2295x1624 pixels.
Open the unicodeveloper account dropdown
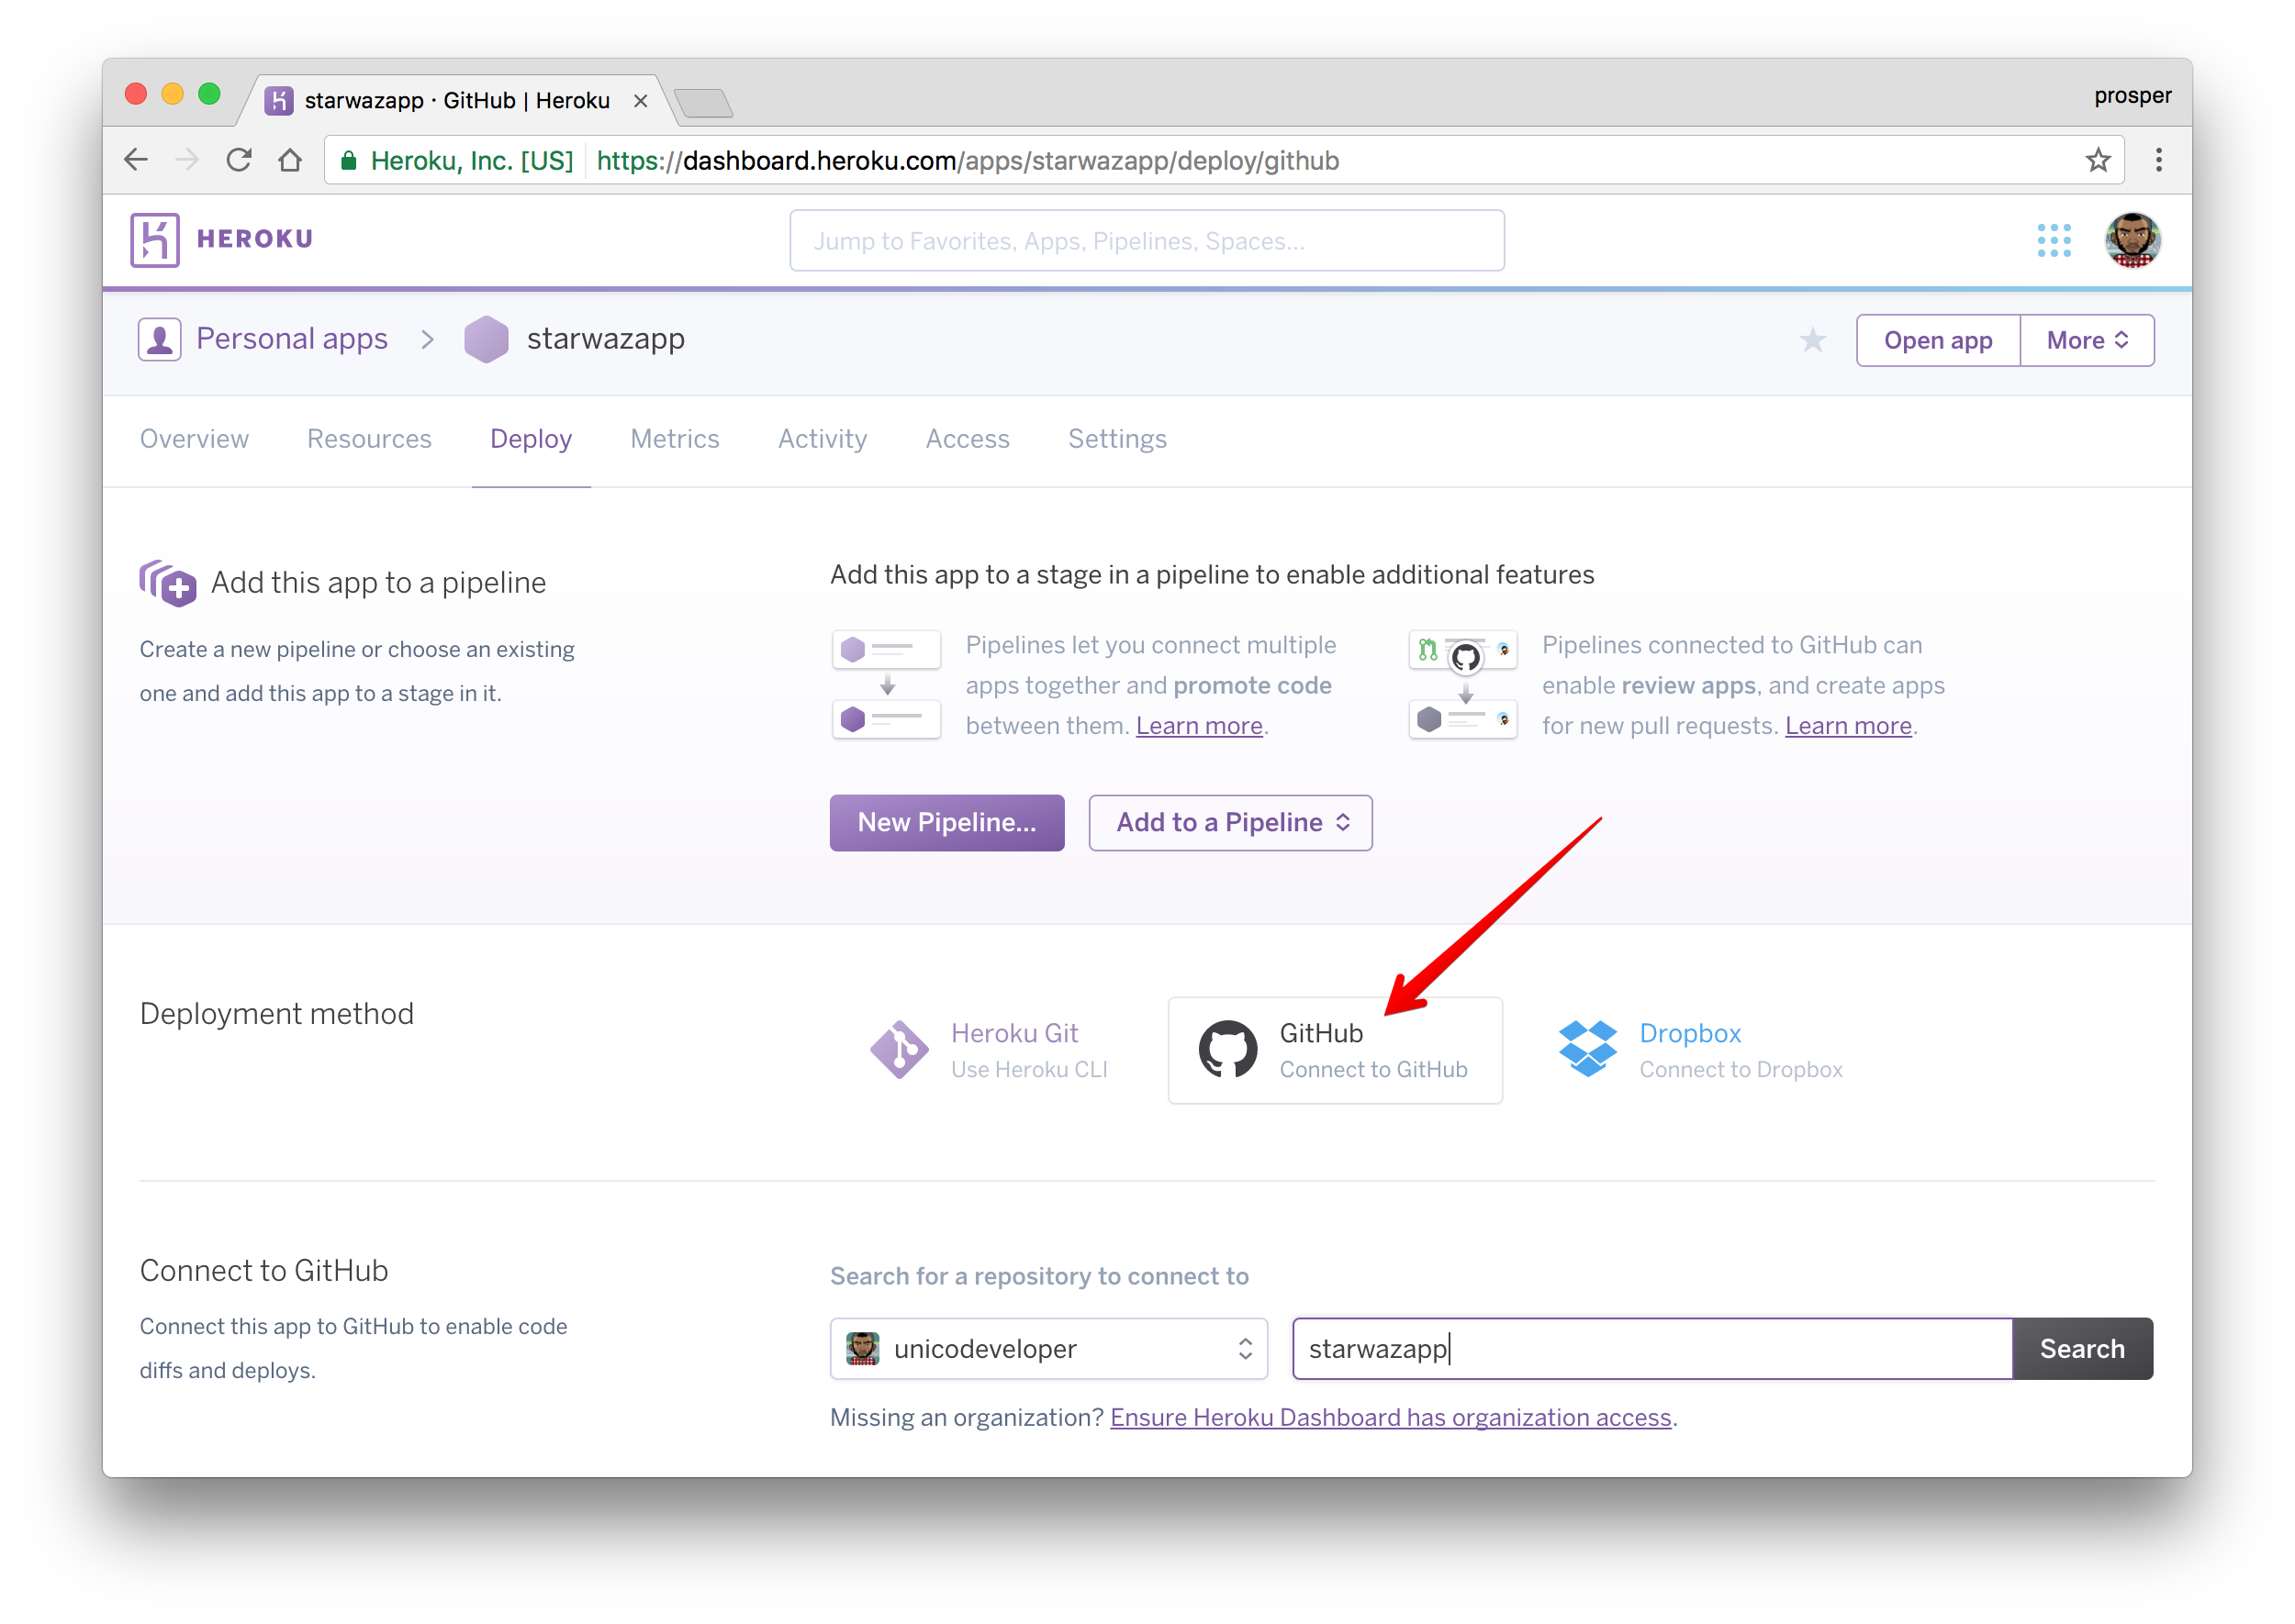(x=1047, y=1349)
